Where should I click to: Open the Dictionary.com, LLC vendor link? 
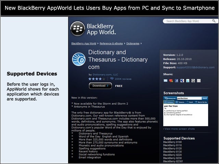point(105,74)
